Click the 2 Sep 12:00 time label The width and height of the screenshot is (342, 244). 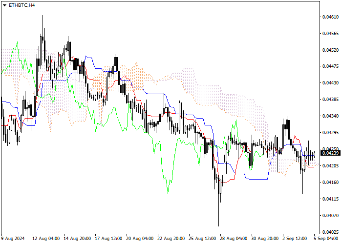pos(295,239)
